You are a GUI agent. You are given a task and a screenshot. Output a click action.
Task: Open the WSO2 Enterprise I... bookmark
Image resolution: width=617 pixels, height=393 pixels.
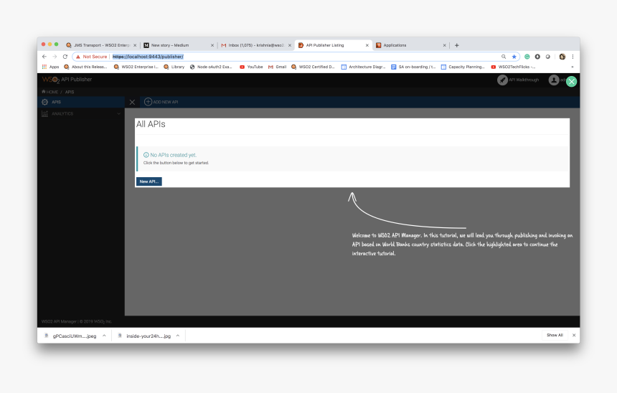coord(136,67)
